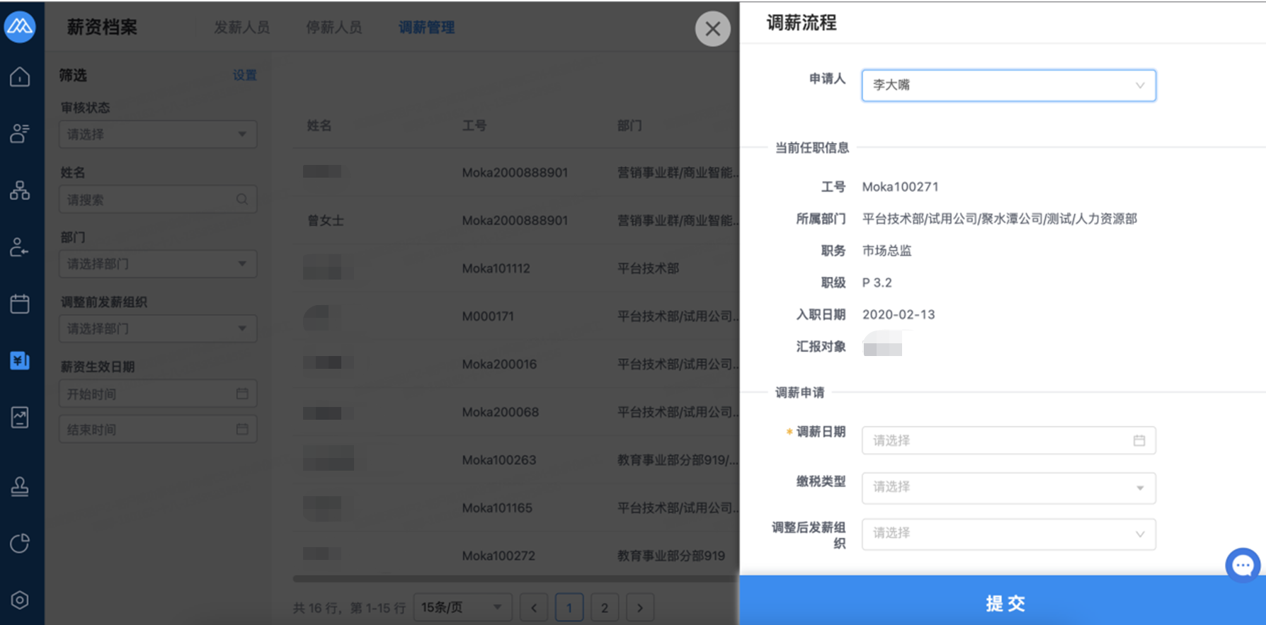Click the Moka101165 employee ID cell
The height and width of the screenshot is (625, 1266).
click(x=497, y=508)
